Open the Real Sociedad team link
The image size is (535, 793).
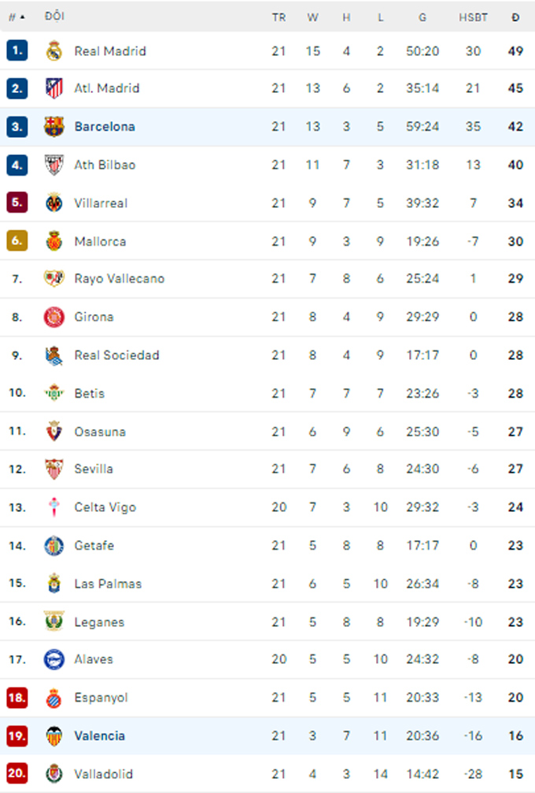tap(116, 355)
